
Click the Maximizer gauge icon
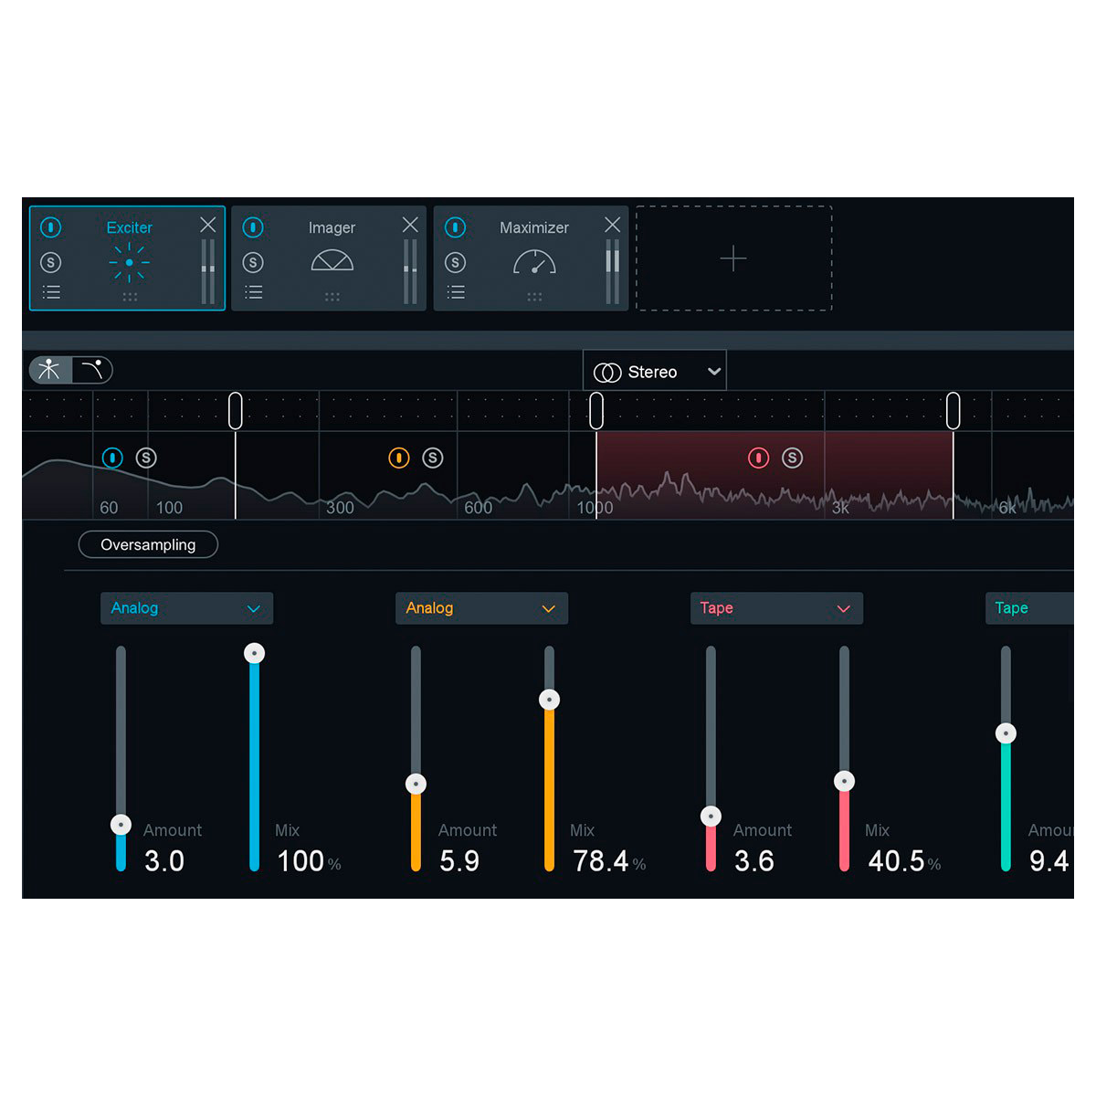point(535,261)
